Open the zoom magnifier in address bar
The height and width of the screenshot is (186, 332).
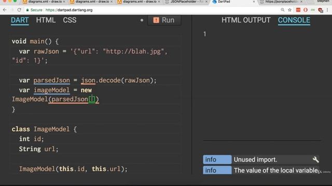point(282,10)
